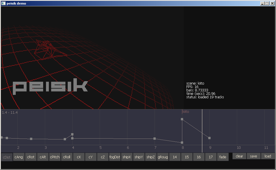This screenshot has height=170, width=276.
Task: Click the white playhead line in the timeline
Action: (x=202, y=131)
